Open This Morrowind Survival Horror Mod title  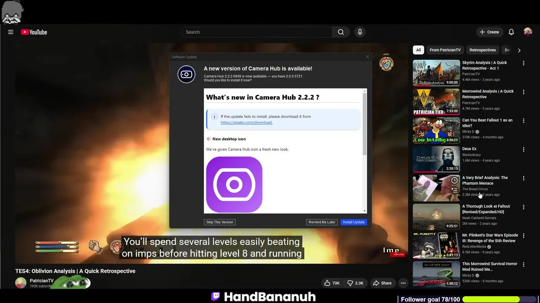tap(490, 267)
